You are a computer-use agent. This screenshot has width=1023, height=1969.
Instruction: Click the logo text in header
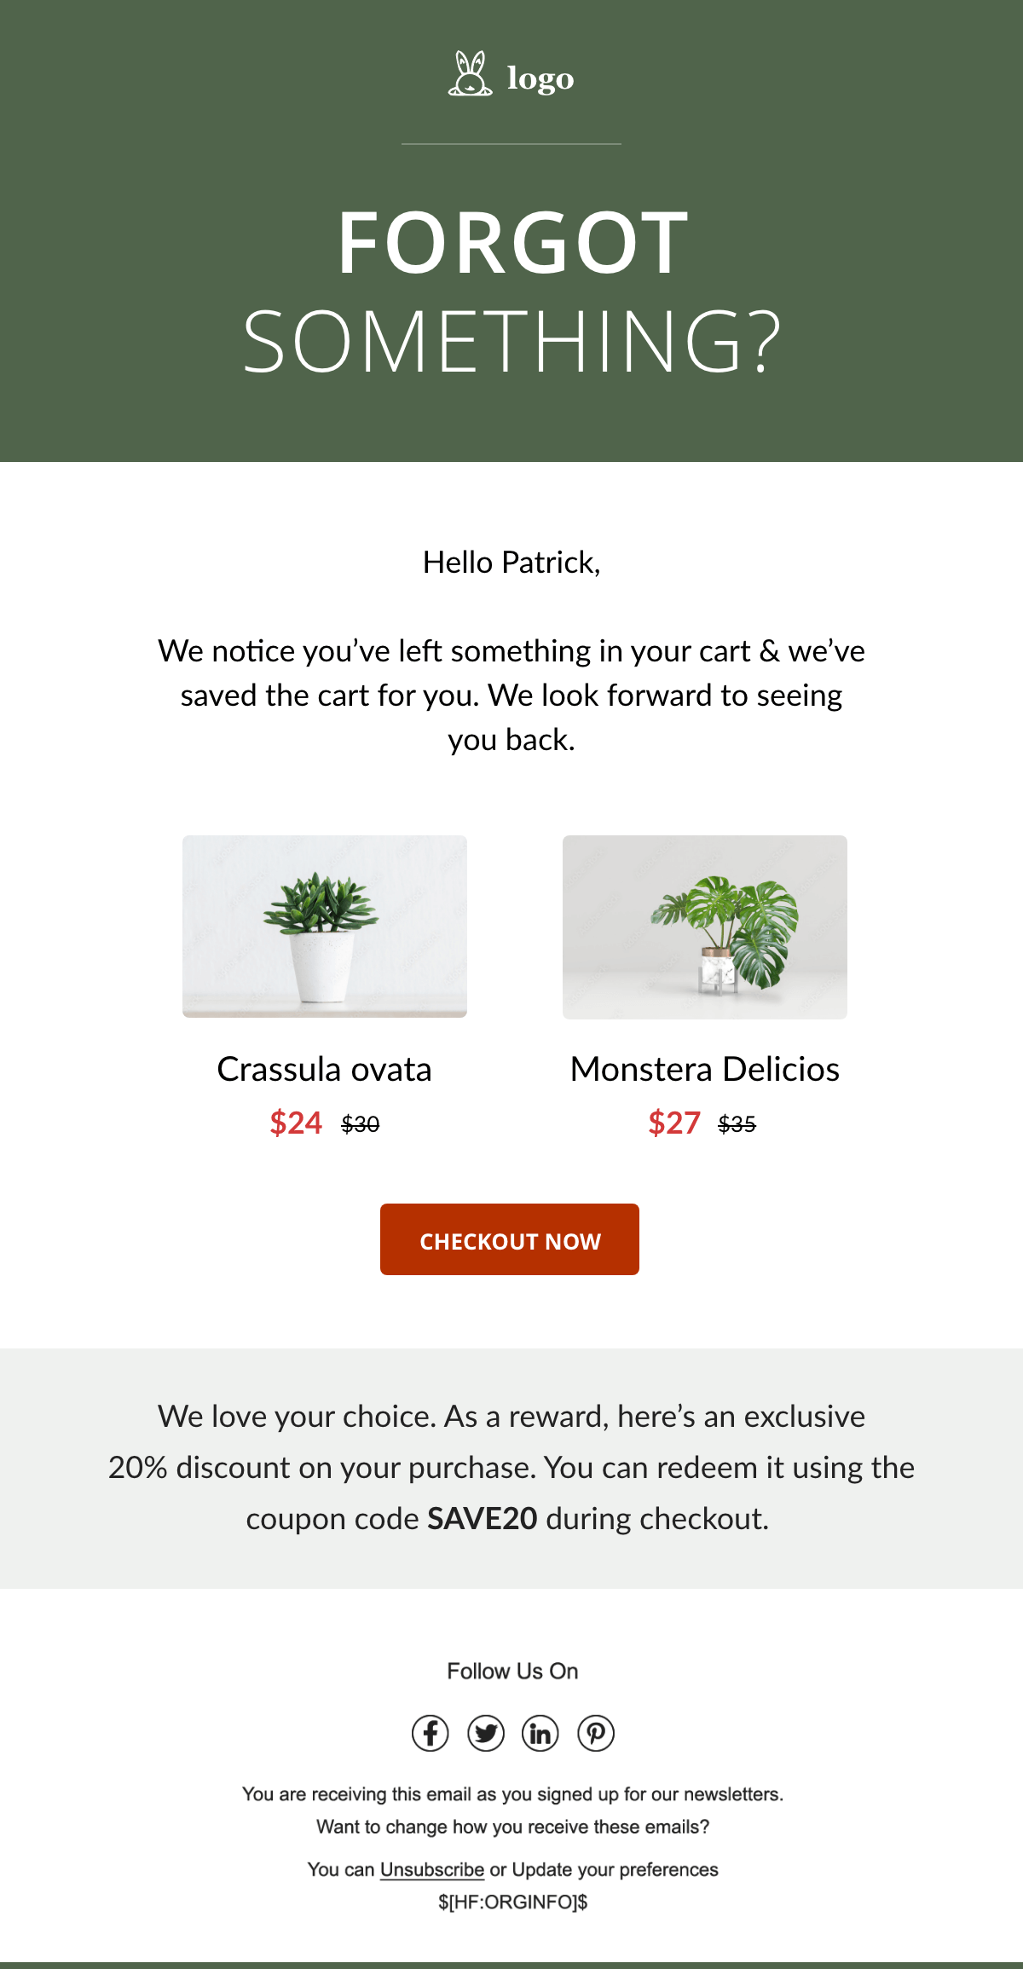pyautogui.click(x=540, y=78)
